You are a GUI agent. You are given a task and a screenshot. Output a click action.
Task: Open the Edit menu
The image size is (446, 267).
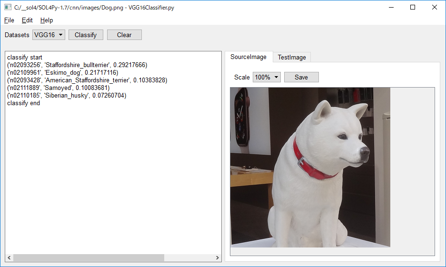click(x=27, y=20)
